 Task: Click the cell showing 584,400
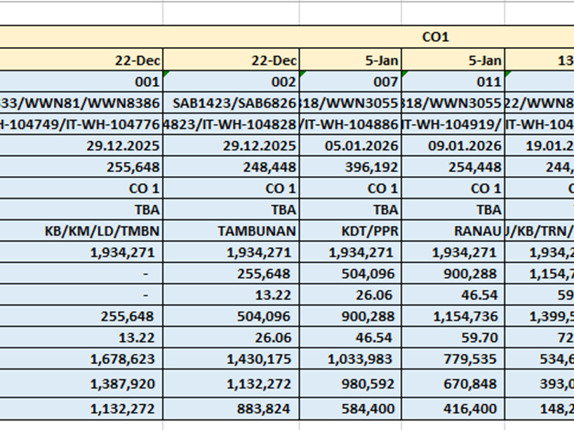pyautogui.click(x=350, y=408)
